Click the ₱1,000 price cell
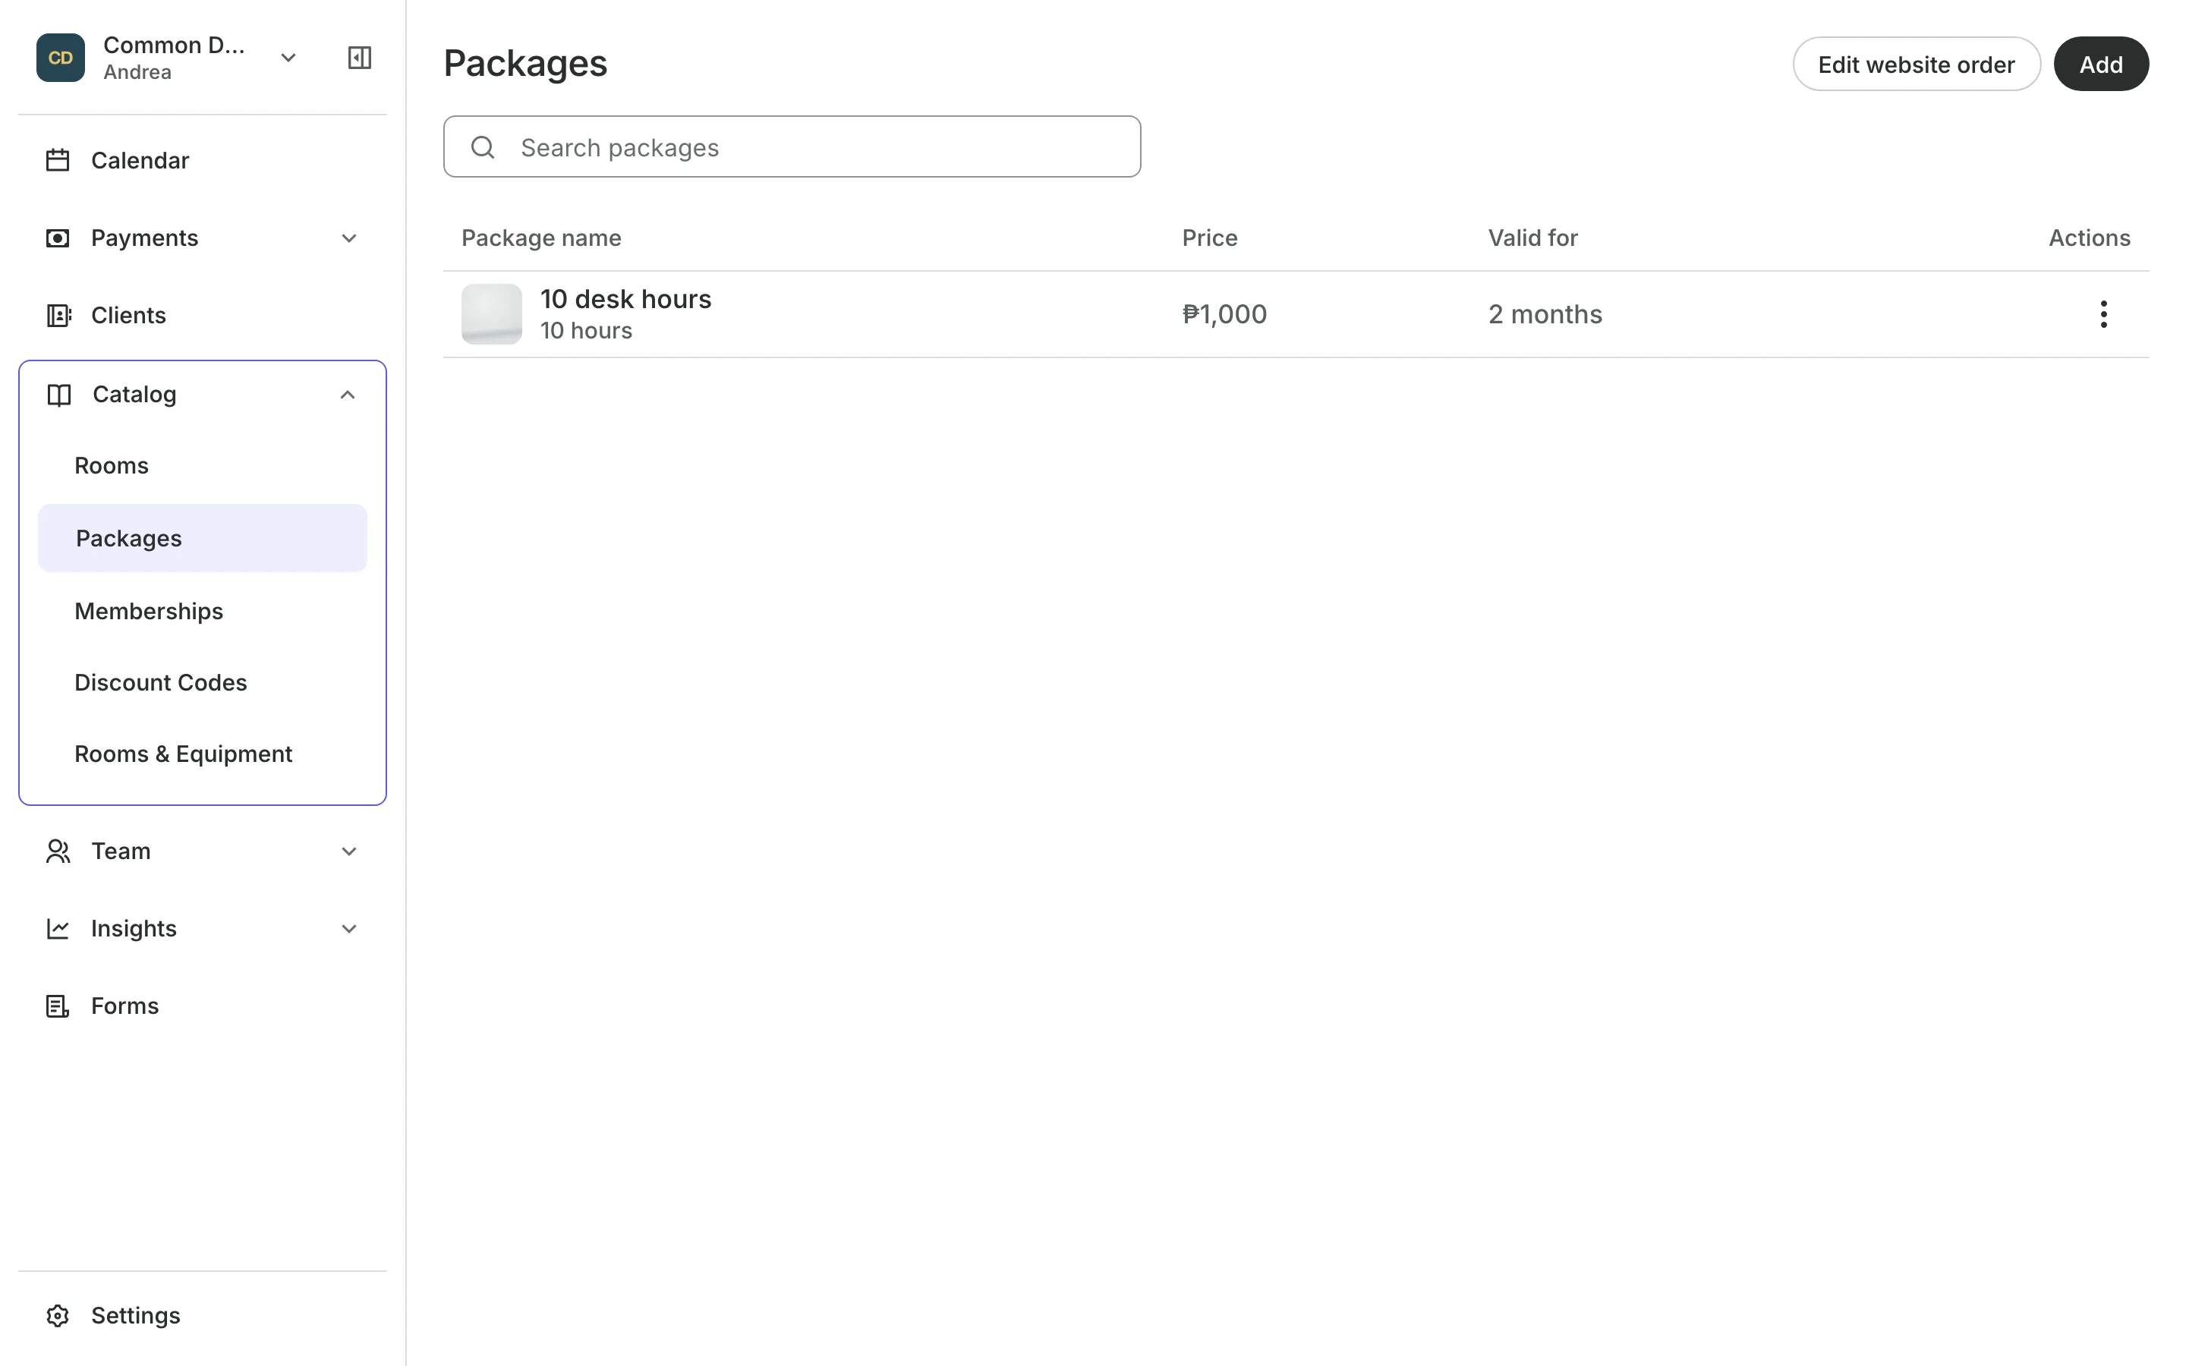The image size is (2186, 1366). [x=1225, y=314]
